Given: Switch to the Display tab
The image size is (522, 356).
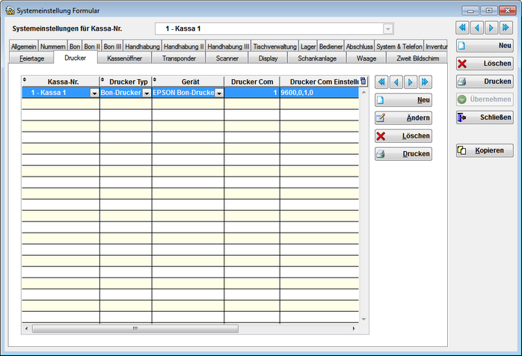Looking at the screenshot, I should point(268,58).
